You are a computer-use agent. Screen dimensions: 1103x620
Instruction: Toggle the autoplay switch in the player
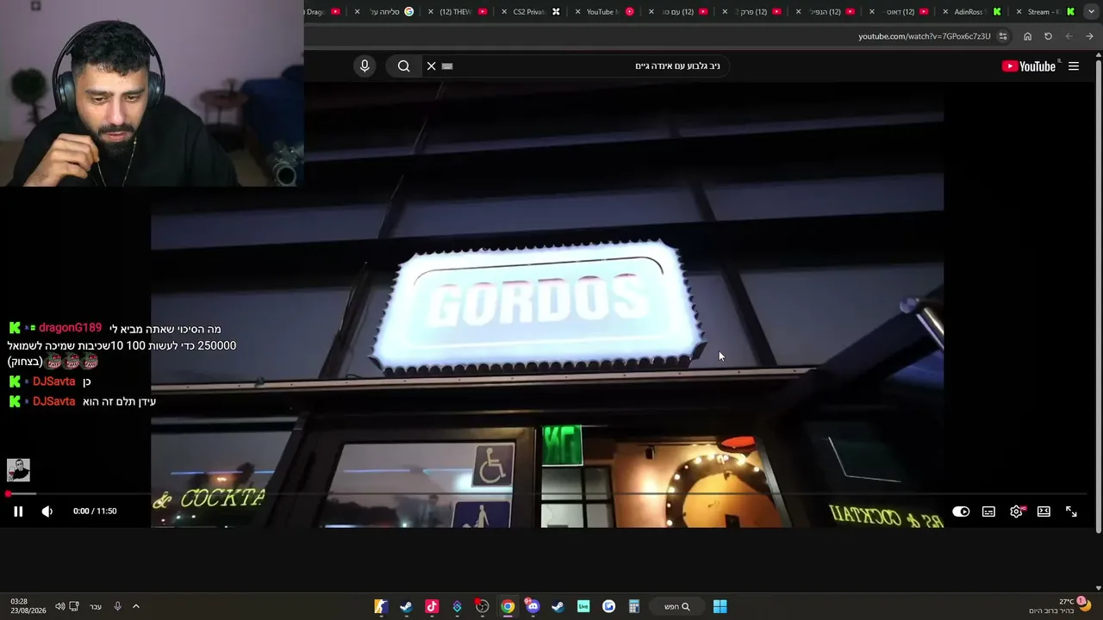point(961,512)
